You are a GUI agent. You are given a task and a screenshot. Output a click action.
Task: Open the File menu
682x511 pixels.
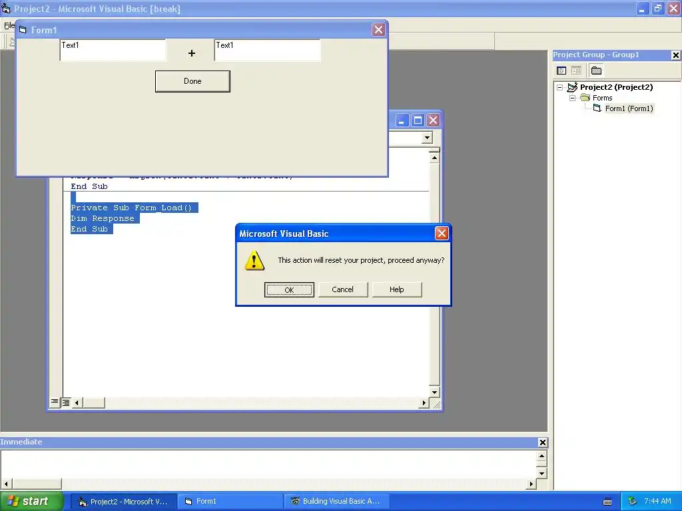click(x=9, y=25)
